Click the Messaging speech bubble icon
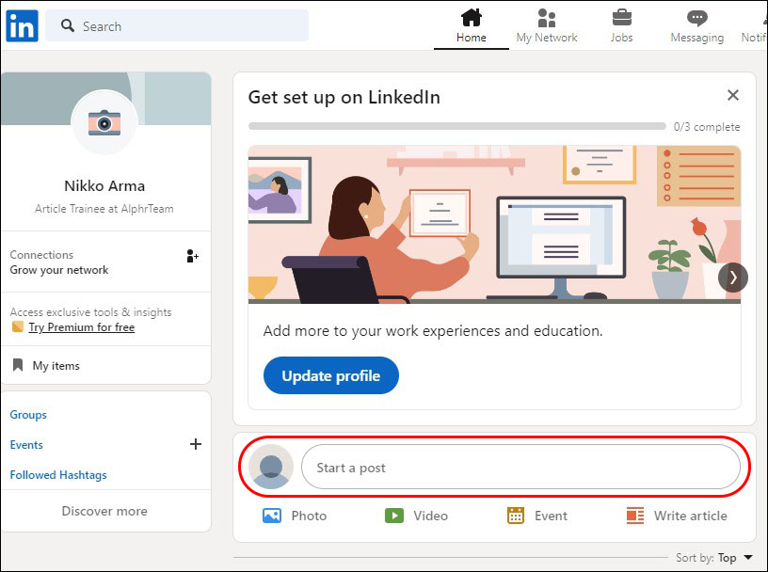Viewport: 768px width, 572px height. (697, 18)
